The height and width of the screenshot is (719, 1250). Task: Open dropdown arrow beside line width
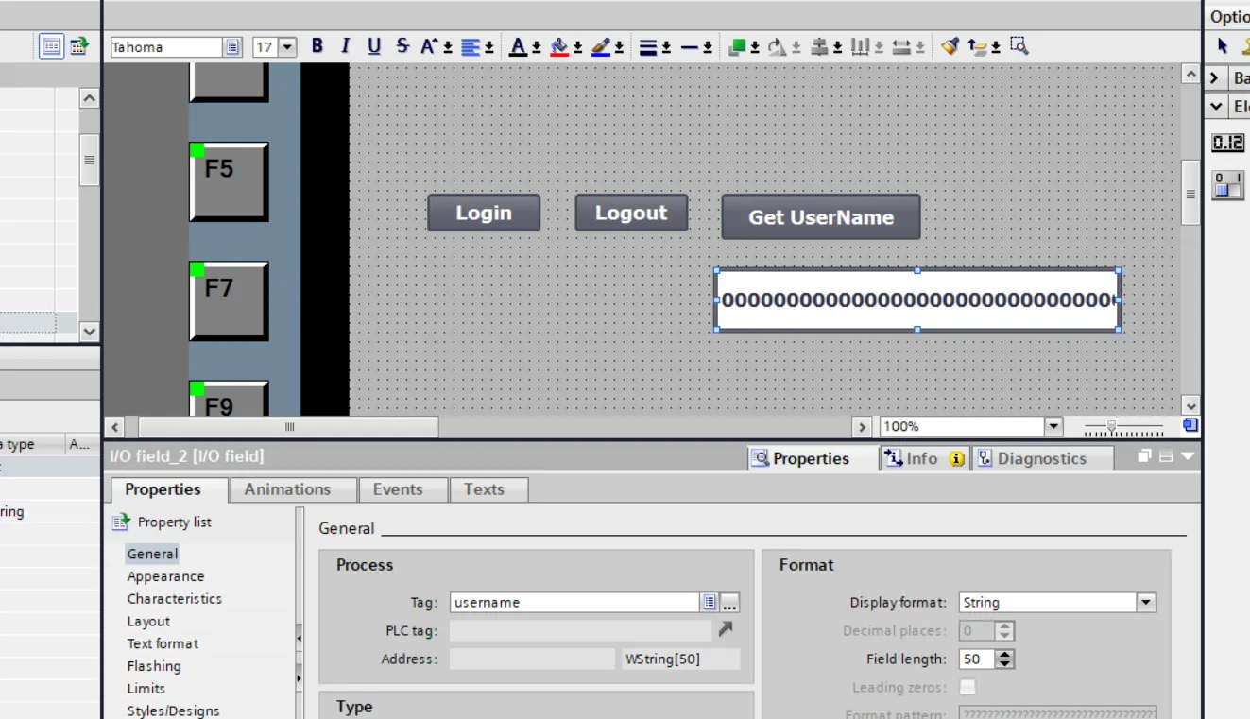tap(666, 47)
